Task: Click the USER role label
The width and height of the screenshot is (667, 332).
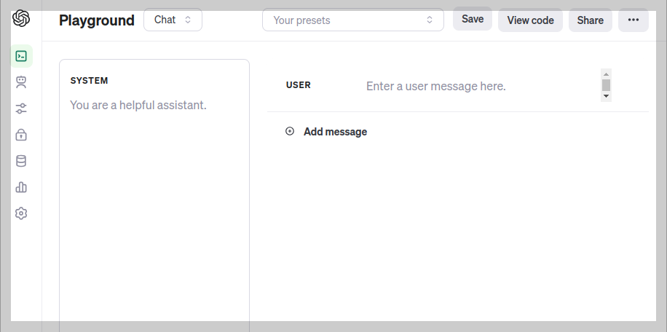Action: [299, 85]
